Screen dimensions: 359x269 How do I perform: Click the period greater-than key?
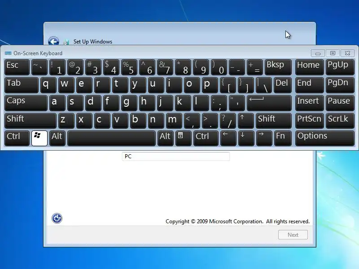click(x=210, y=121)
